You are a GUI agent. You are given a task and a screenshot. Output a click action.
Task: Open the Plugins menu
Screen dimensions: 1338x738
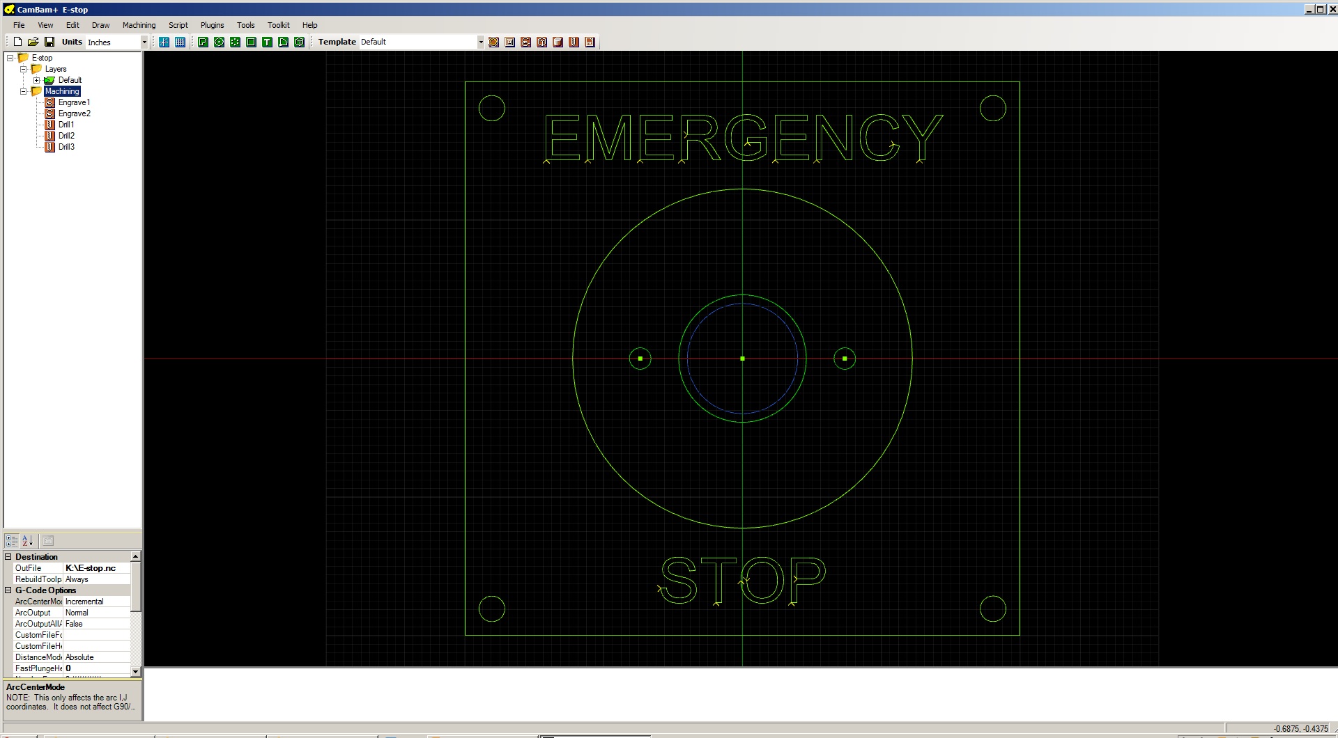coord(212,25)
